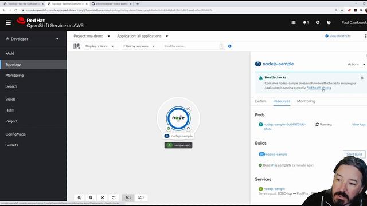Click the plus import icon in header
Viewport: 367px width, 206px height.
(318, 22)
